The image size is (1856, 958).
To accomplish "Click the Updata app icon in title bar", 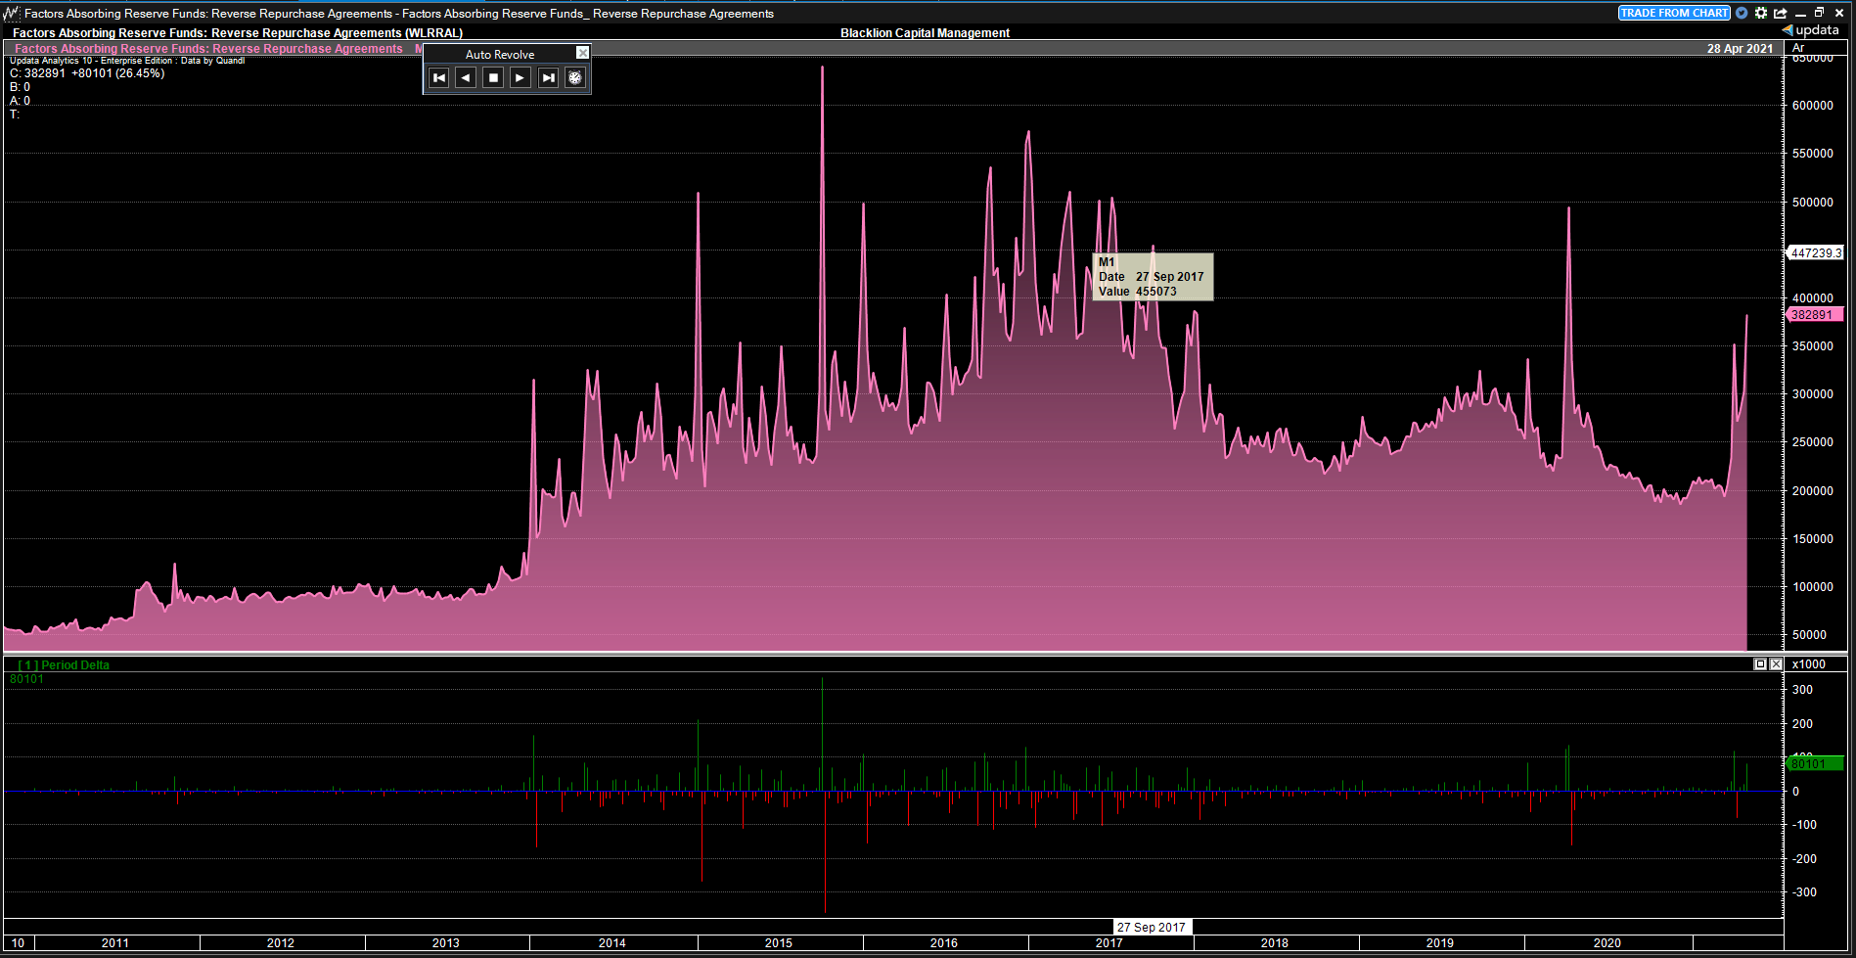I will click(x=11, y=13).
